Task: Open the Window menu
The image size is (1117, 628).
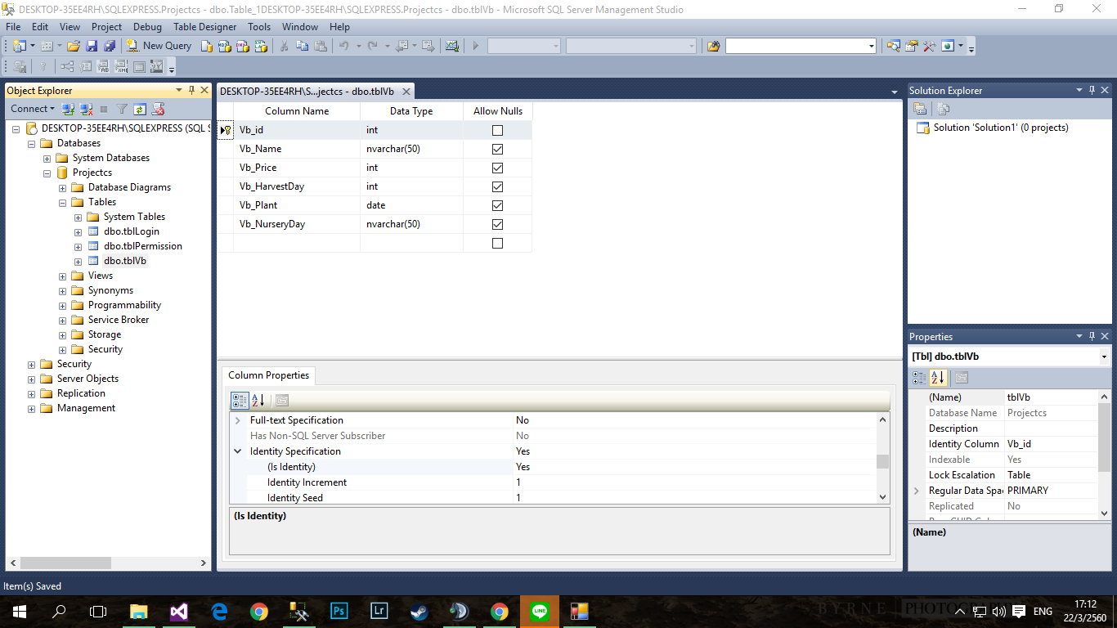Action: pos(300,27)
